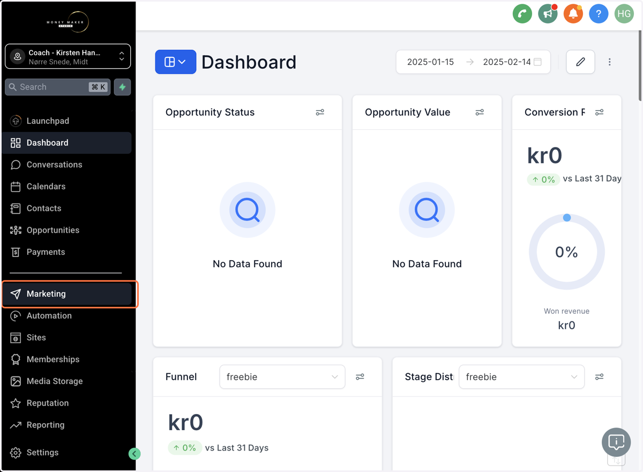643x472 pixels.
Task: Collapse sidebar with green arrow button
Action: [134, 454]
